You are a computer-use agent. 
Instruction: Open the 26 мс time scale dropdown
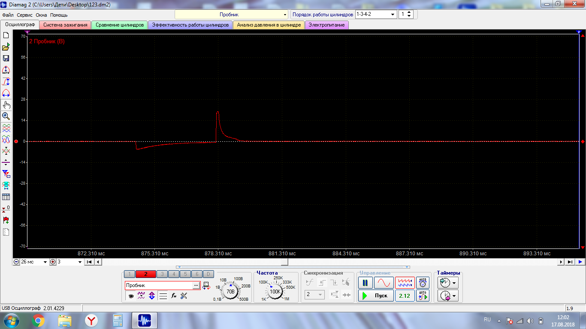coord(34,262)
